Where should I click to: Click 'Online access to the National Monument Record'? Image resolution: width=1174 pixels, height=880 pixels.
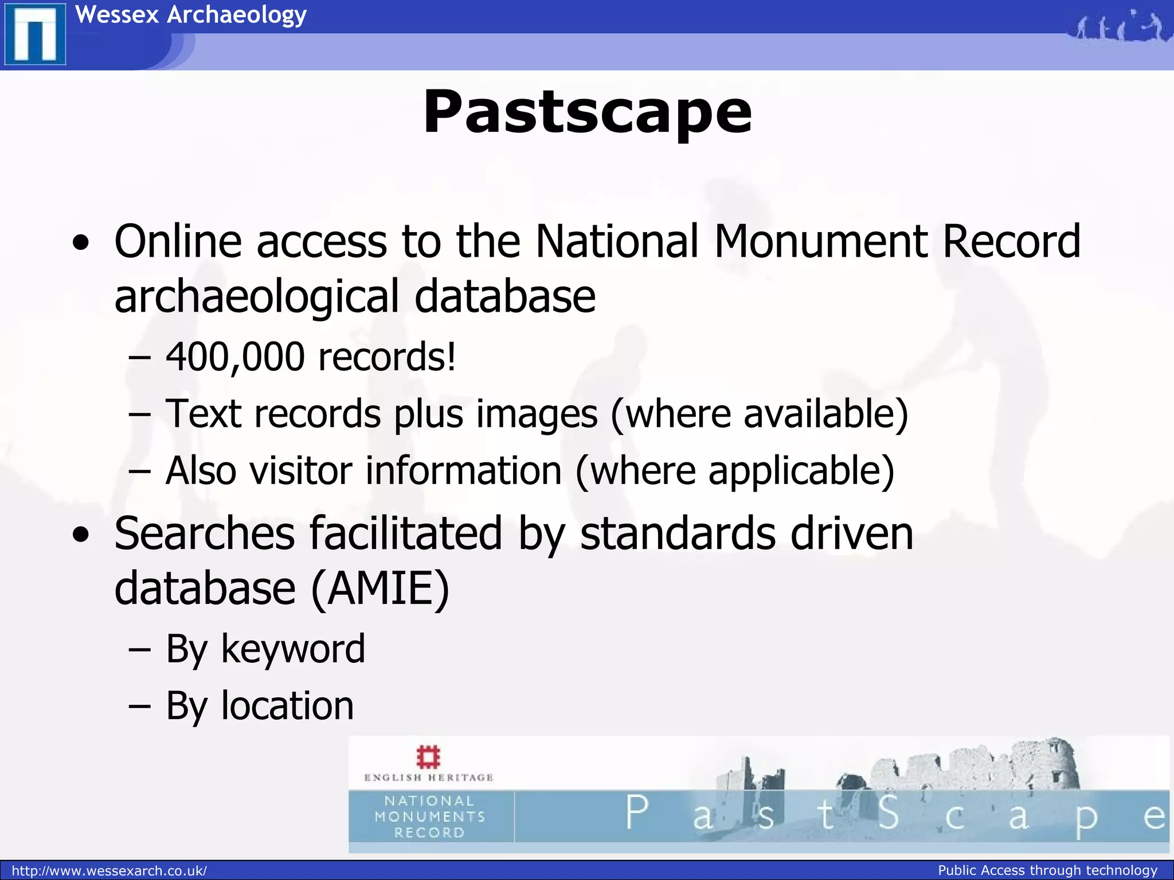click(x=597, y=241)
